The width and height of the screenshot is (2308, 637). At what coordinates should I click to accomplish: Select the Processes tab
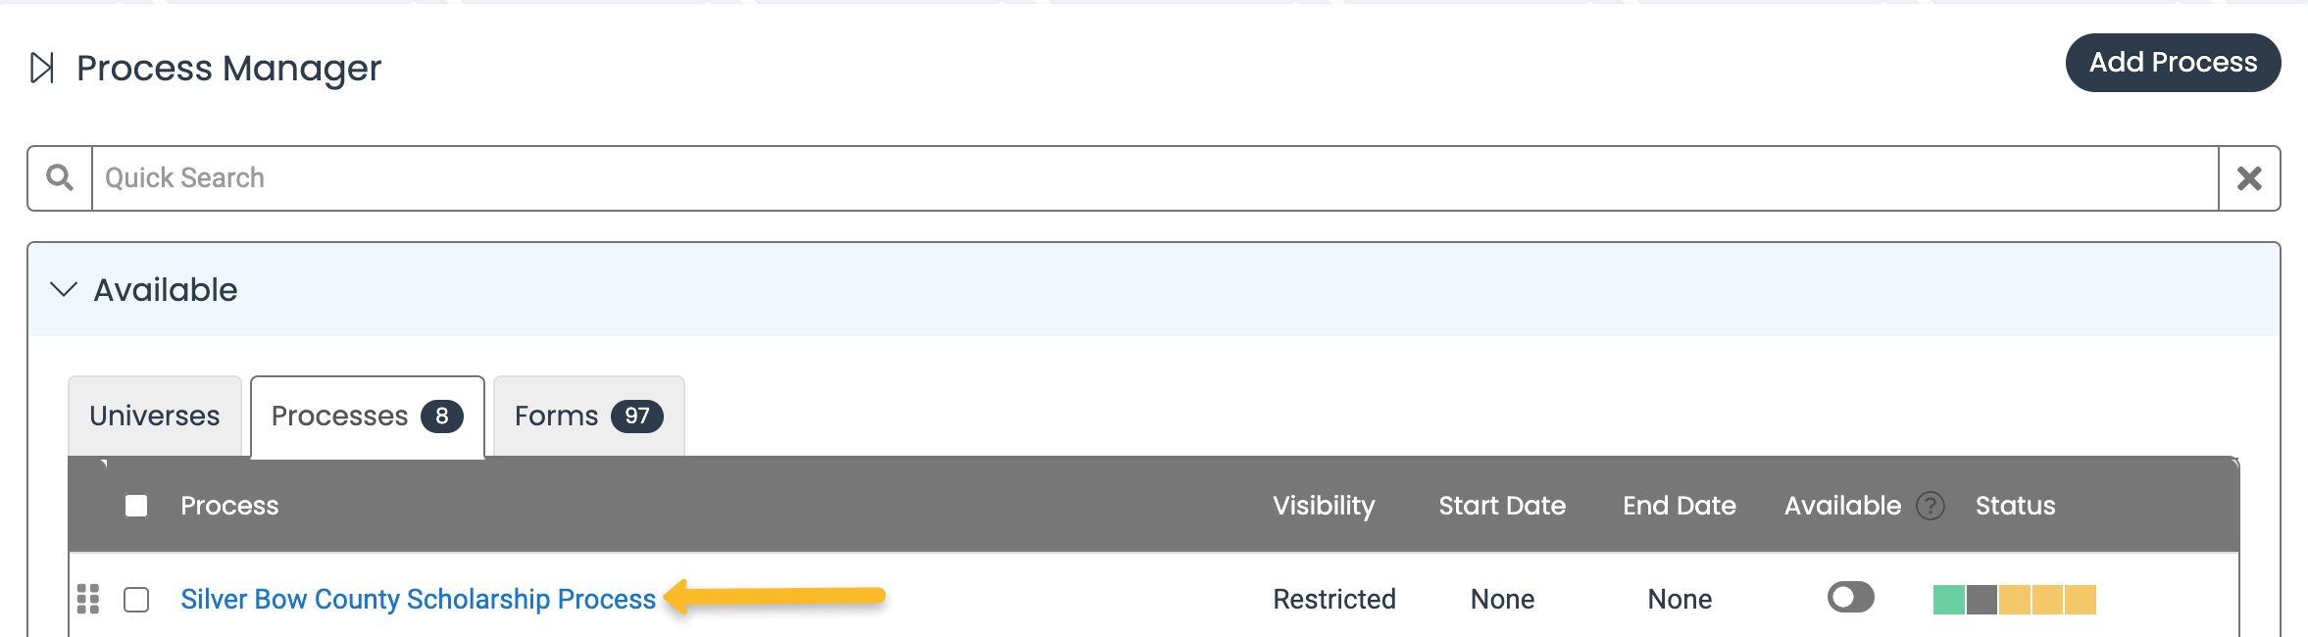click(x=342, y=416)
